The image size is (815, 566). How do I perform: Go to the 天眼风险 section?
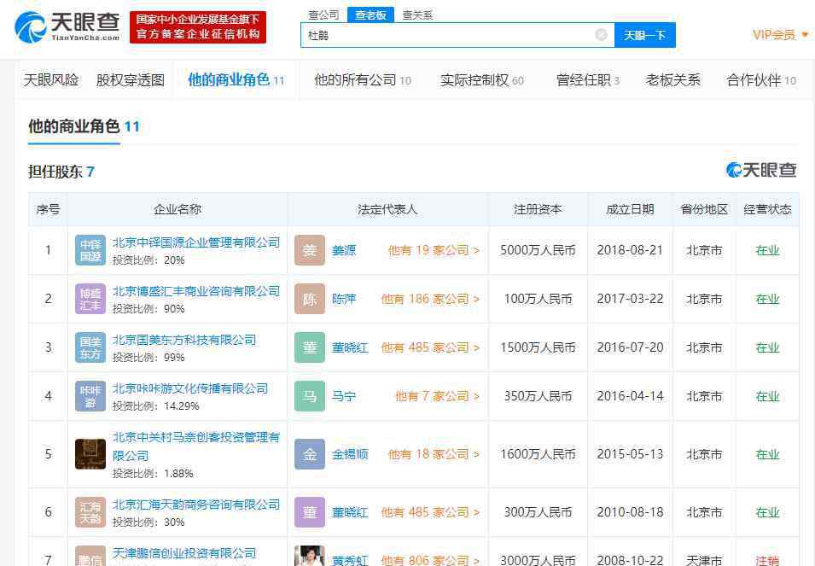pos(51,80)
